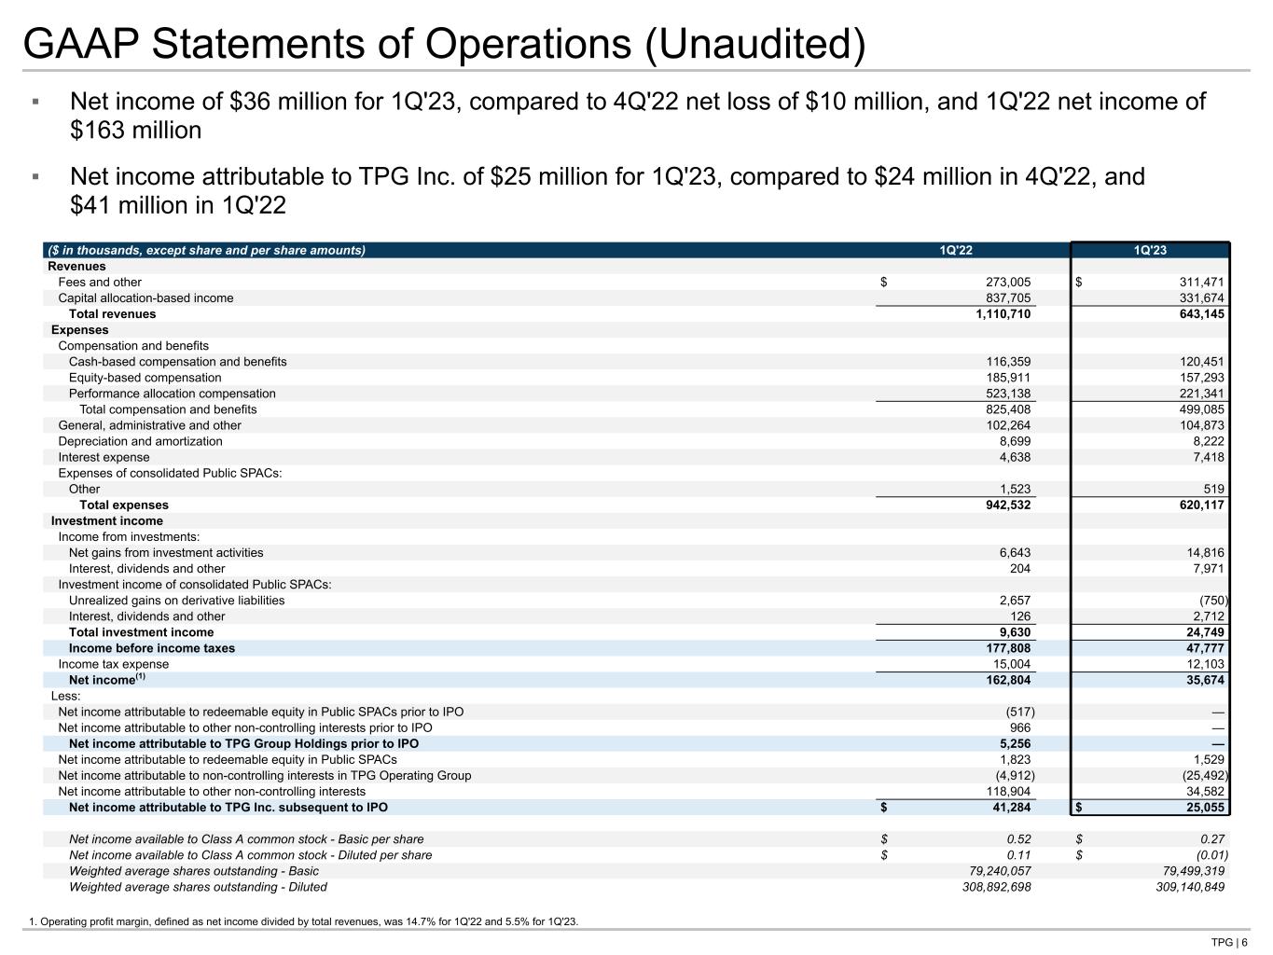Screen dimensions: 1273x955
Task: Select the Total revenues row label
Action: click(x=112, y=314)
